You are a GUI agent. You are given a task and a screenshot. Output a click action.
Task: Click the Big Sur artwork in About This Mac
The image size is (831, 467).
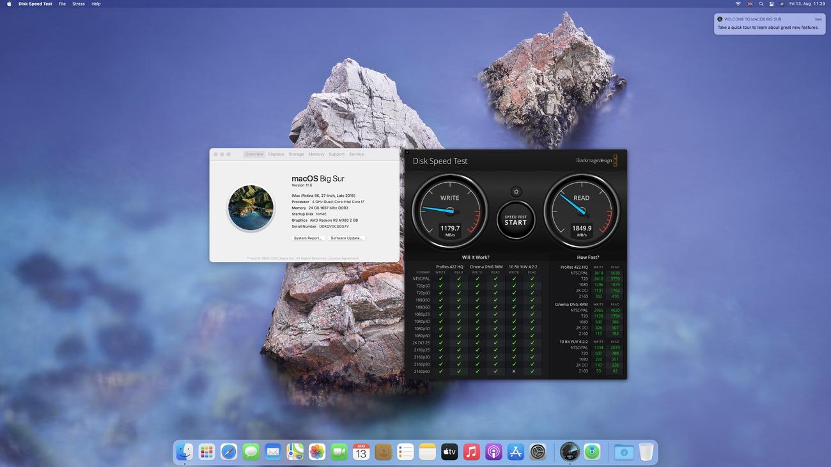coord(251,208)
